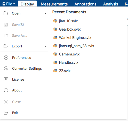Click the Save As icon
This screenshot has height=121, width=128.
6,35
